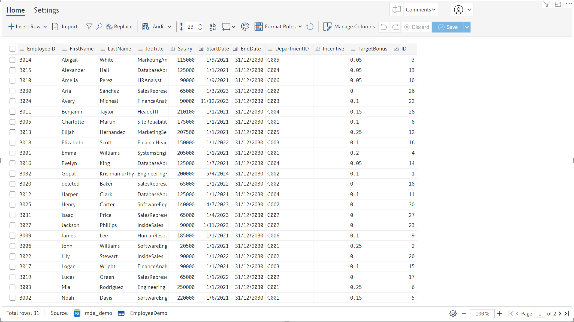Screen dimensions: 574x322
Task: Expand the Insert Row dropdown arrow
Action: pyautogui.click(x=45, y=27)
